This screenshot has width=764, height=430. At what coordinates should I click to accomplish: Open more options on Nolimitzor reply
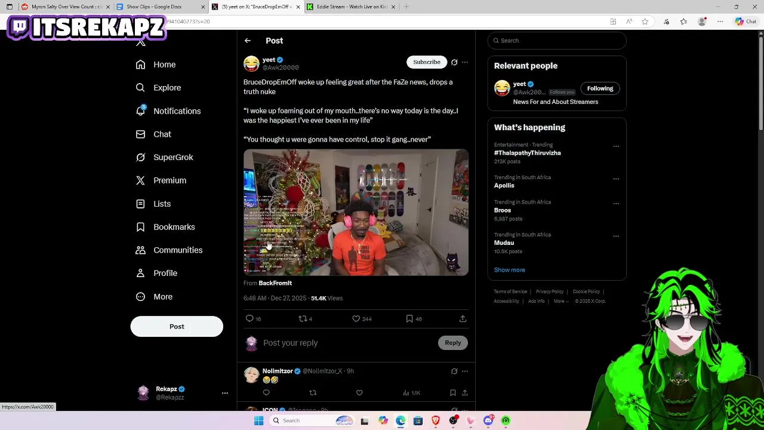(x=465, y=371)
